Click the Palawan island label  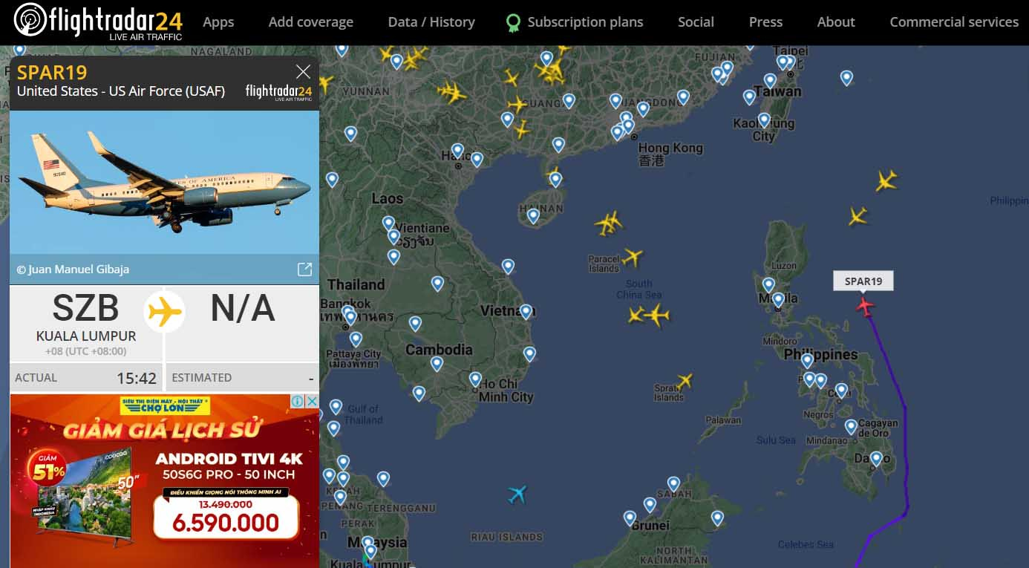pyautogui.click(x=722, y=420)
